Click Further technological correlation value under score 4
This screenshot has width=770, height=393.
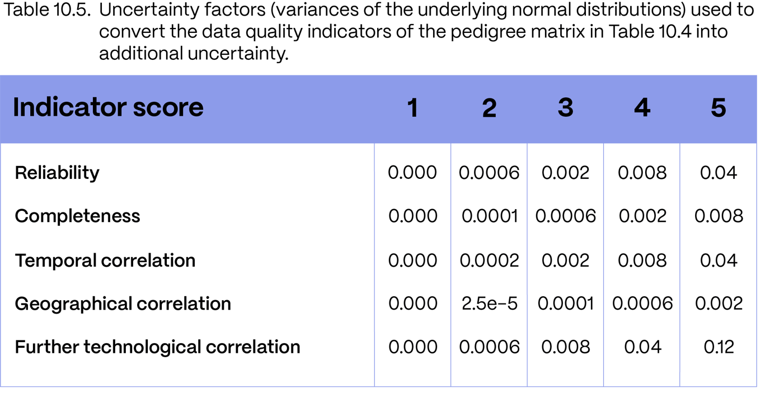[642, 347]
